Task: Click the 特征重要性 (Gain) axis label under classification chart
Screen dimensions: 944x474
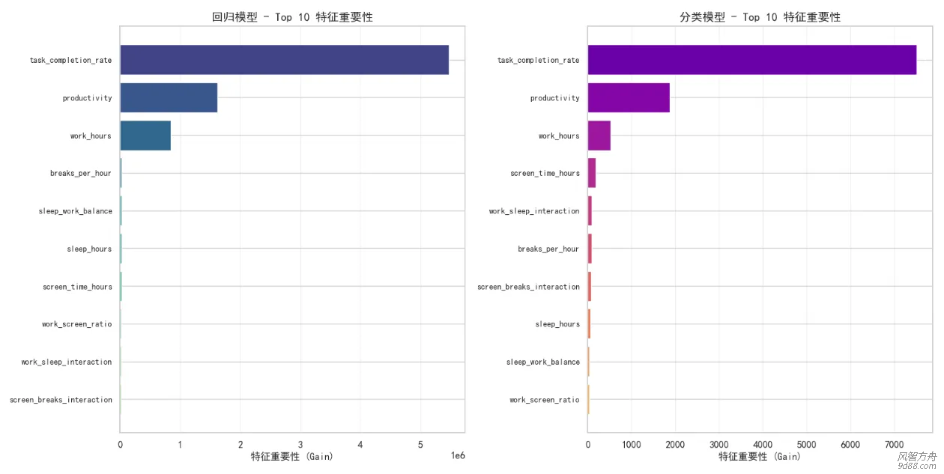Action: [x=760, y=456]
